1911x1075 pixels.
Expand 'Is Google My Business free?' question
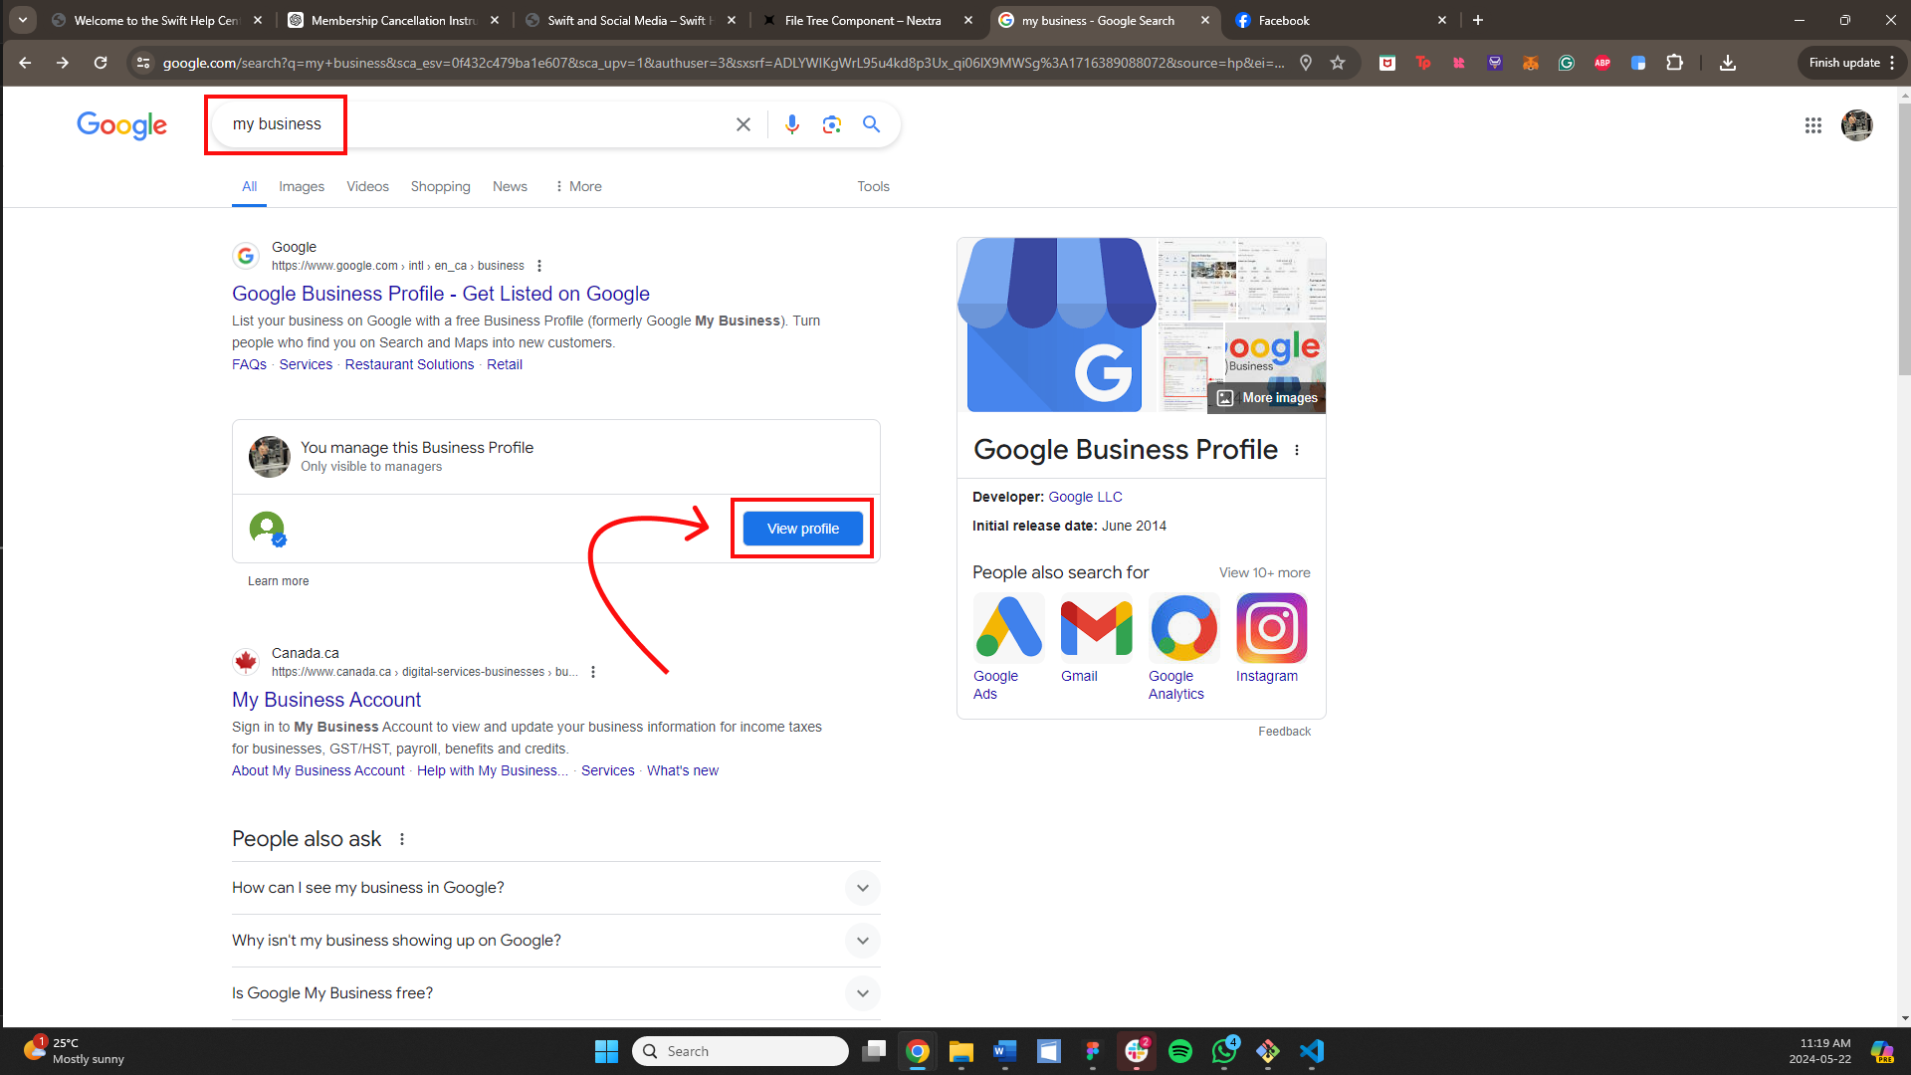(862, 993)
